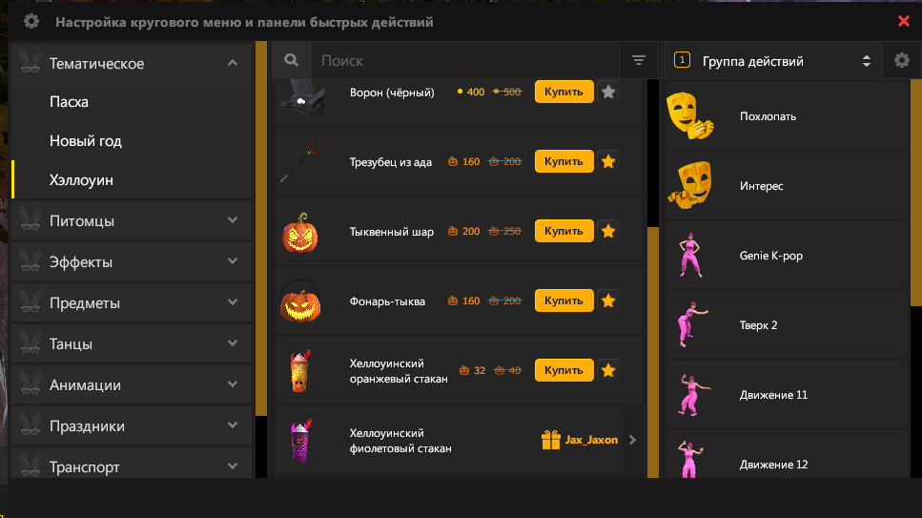Select the Пасха subcategory

pyautogui.click(x=132, y=102)
